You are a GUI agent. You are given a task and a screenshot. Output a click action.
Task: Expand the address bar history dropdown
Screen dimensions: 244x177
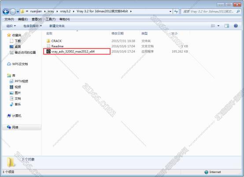pos(170,11)
